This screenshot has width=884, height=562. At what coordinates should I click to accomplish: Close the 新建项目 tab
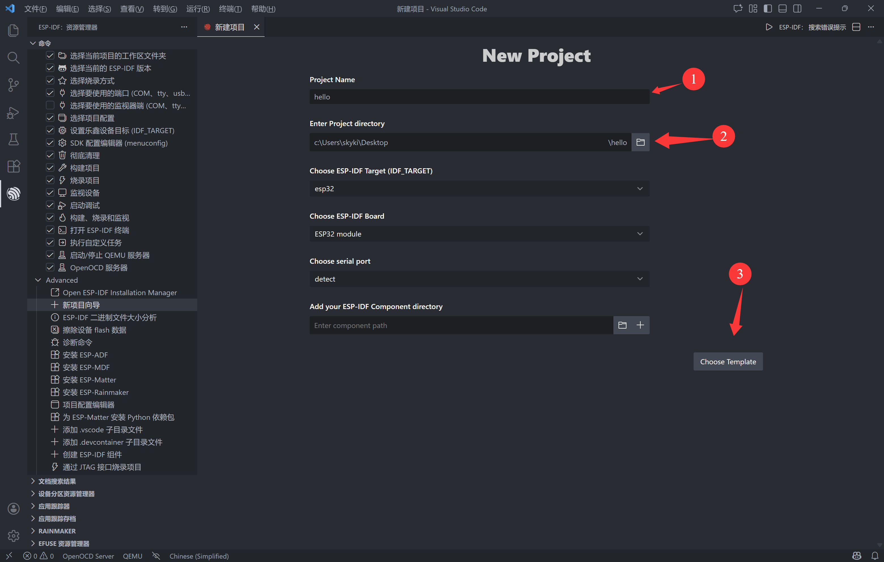pos(256,27)
